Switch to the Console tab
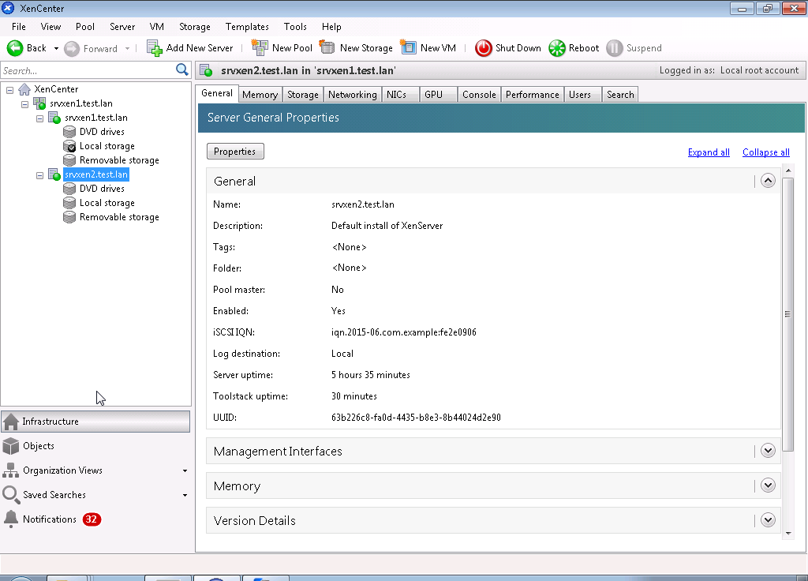Screen dimensions: 808x581 pyautogui.click(x=479, y=95)
